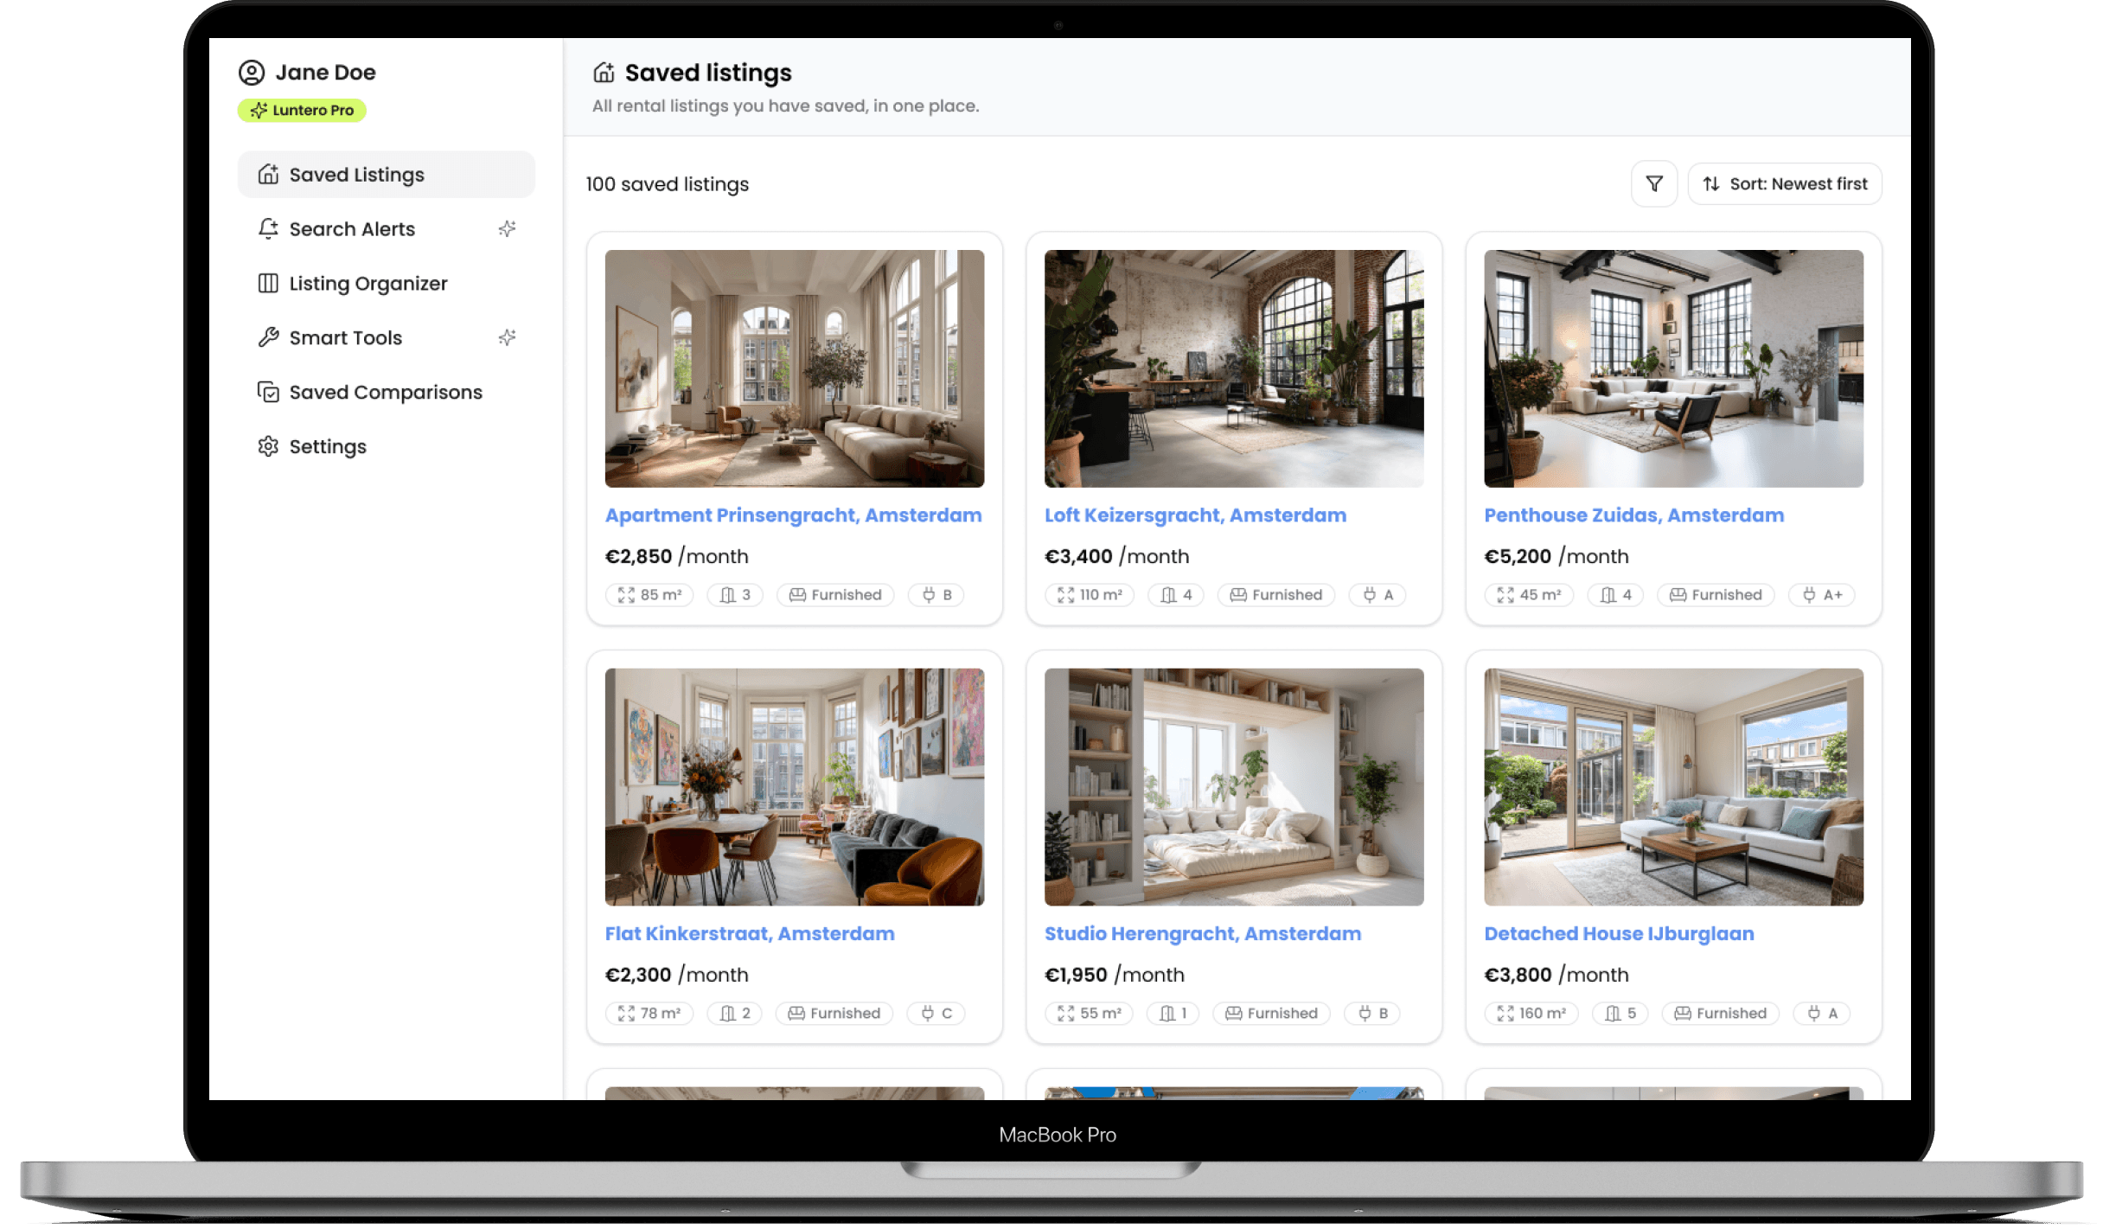
Task: Click the Smart Tools wrench icon
Action: [268, 338]
